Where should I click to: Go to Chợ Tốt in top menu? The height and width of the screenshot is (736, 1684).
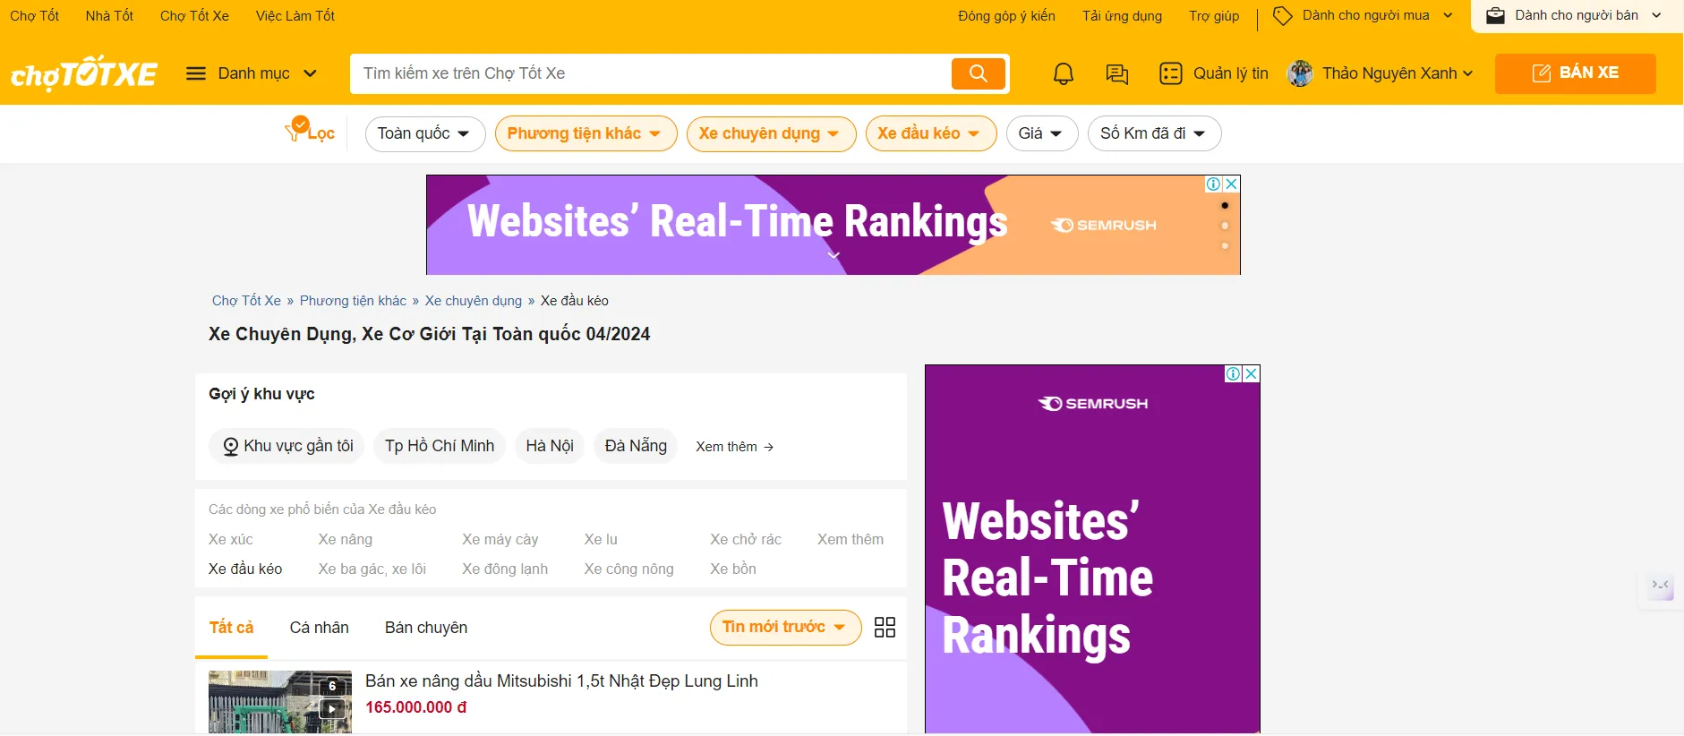tap(35, 15)
